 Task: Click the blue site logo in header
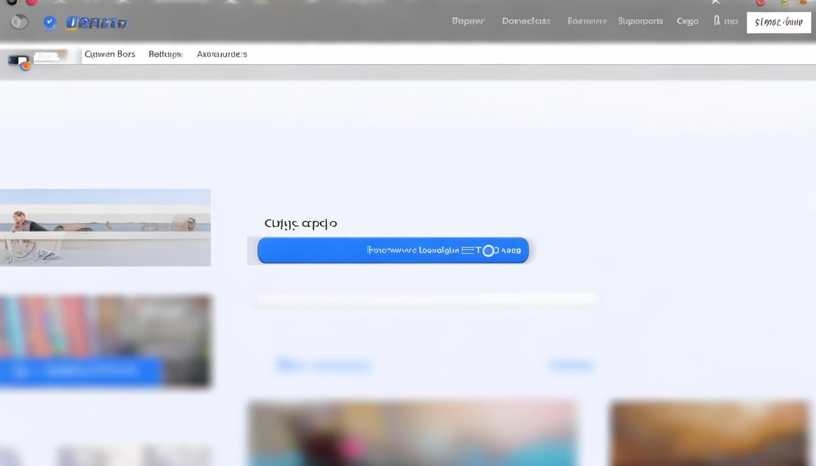click(97, 23)
